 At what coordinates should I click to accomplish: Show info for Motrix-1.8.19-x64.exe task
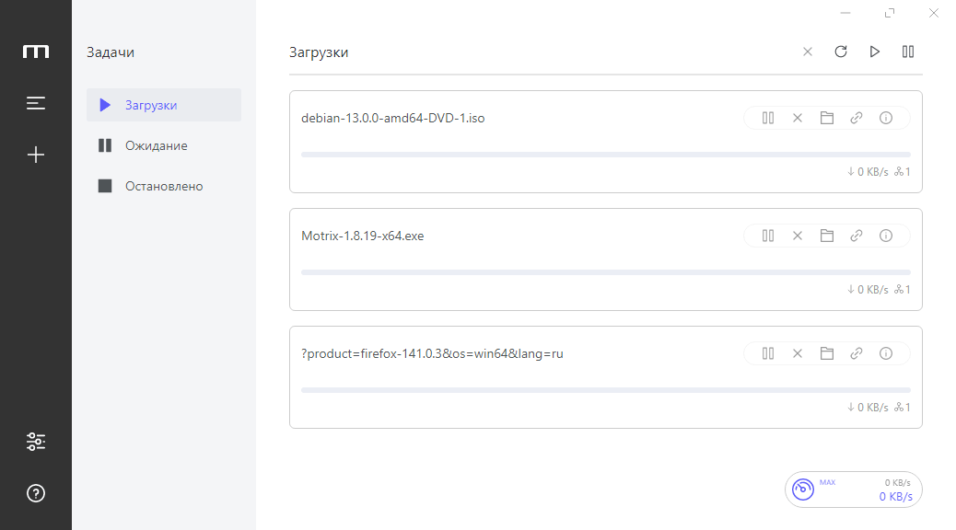pyautogui.click(x=886, y=236)
